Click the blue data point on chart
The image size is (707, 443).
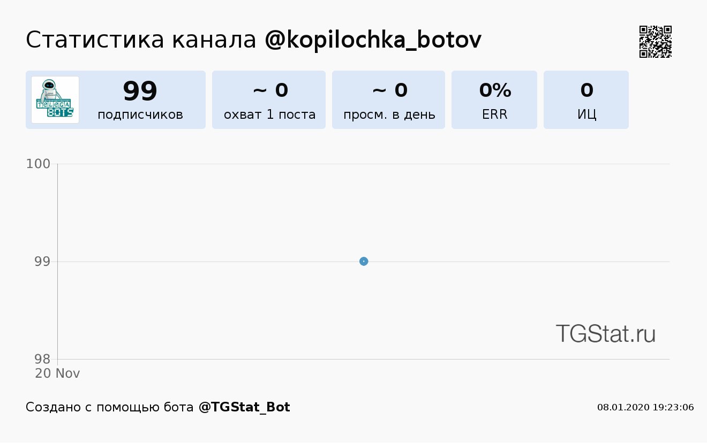click(364, 261)
